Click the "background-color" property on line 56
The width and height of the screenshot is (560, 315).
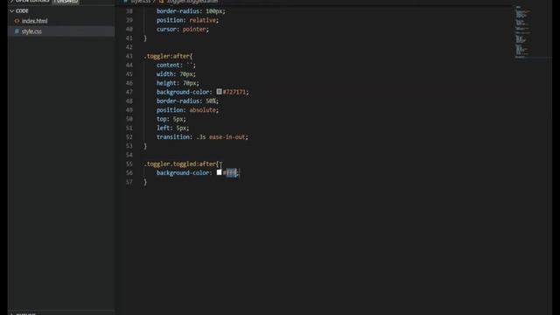(x=183, y=173)
